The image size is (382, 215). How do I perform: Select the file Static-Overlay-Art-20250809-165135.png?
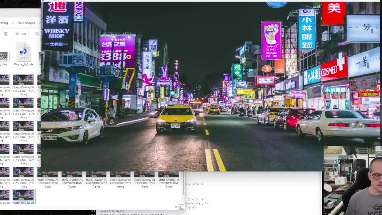(144, 180)
